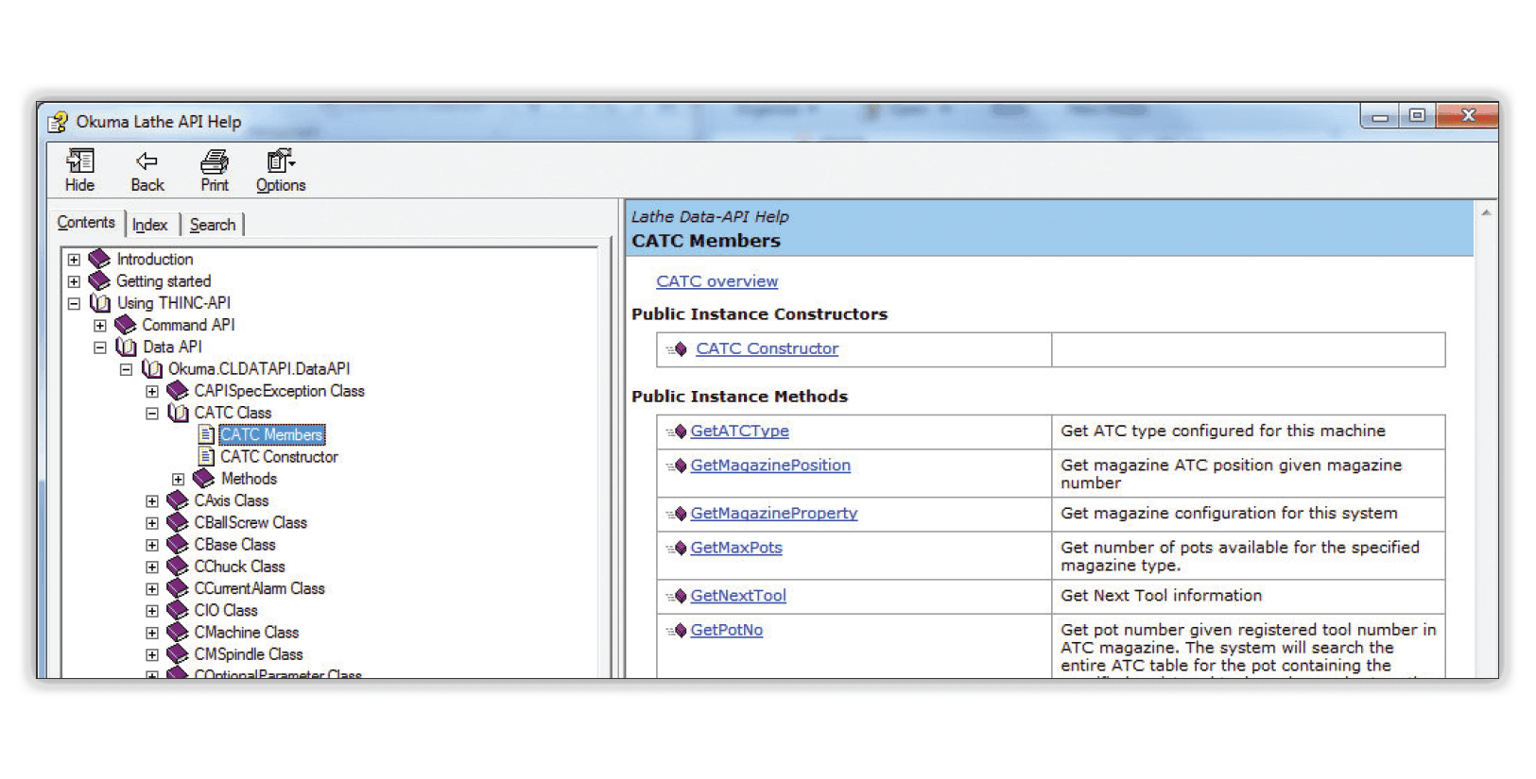Click the CChuck Class book icon
Screen dimensions: 1536x779
pyautogui.click(x=177, y=567)
